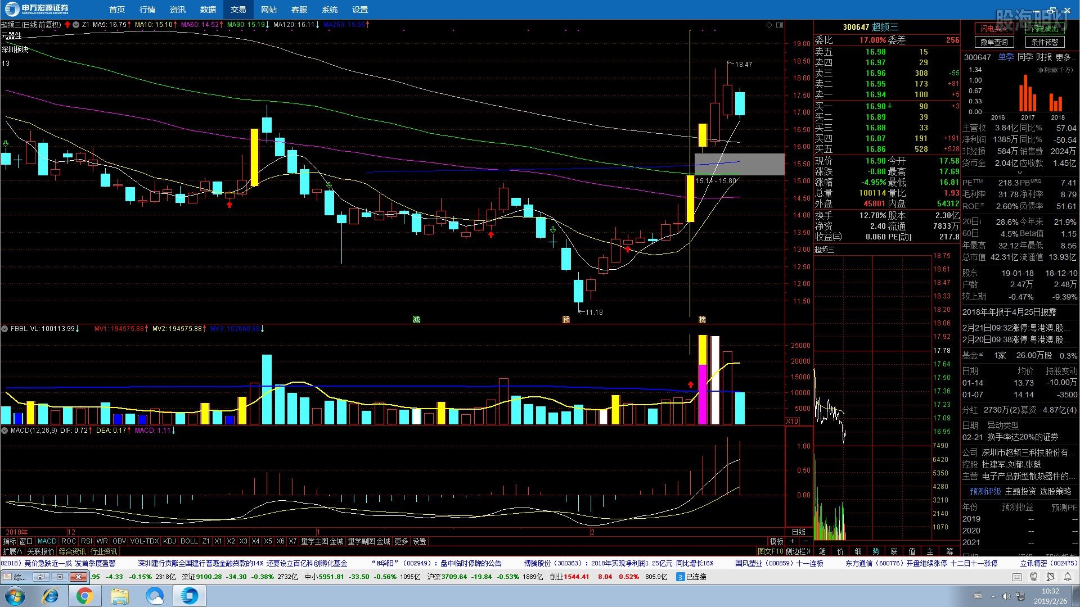Click the system clock 10:32
The width and height of the screenshot is (1080, 607).
pyautogui.click(x=1050, y=591)
